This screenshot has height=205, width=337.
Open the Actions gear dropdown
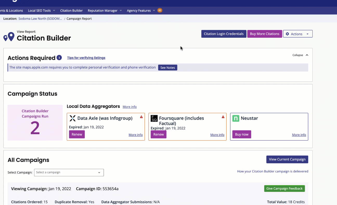point(297,34)
